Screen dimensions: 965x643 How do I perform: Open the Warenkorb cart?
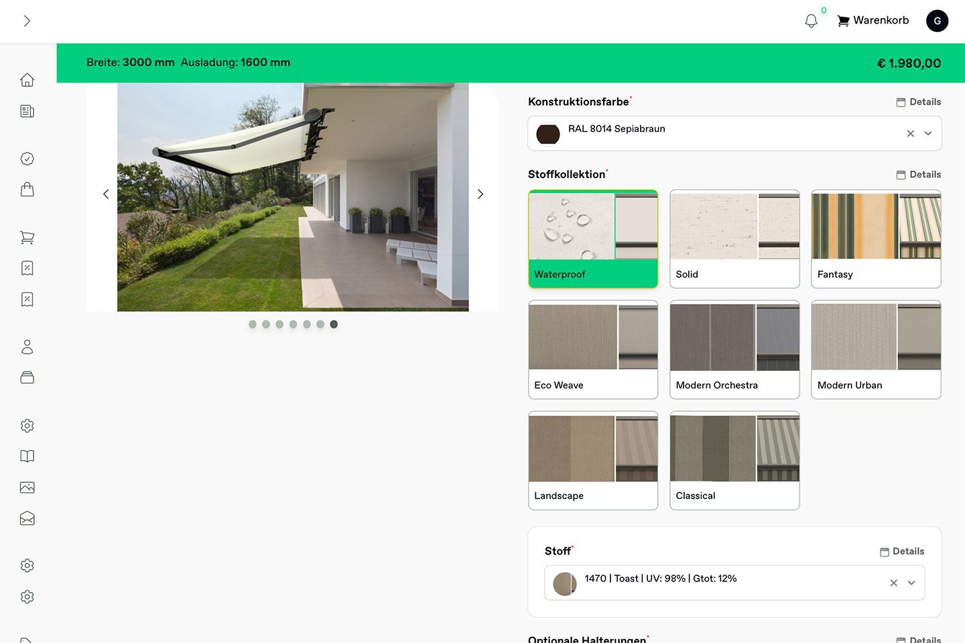(873, 21)
